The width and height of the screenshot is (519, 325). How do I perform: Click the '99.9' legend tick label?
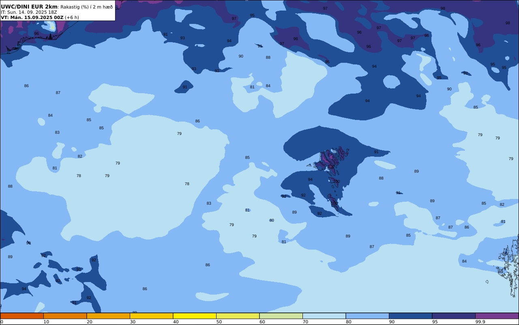tap(480, 322)
